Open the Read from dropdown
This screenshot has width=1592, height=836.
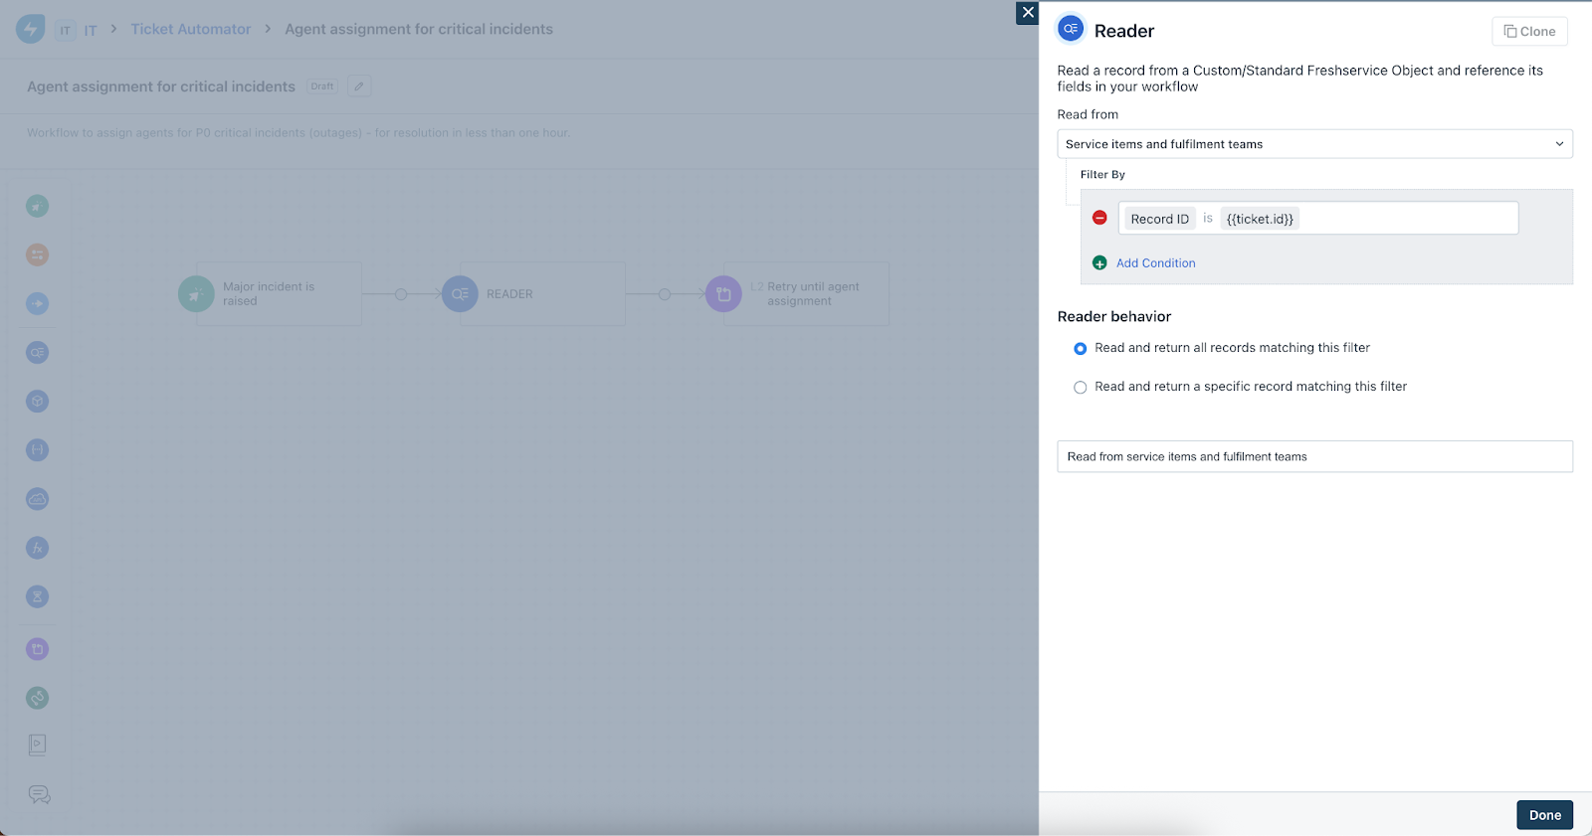(1314, 144)
